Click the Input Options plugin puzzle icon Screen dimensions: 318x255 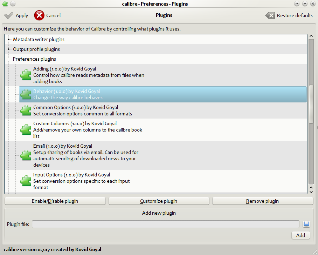click(26, 181)
